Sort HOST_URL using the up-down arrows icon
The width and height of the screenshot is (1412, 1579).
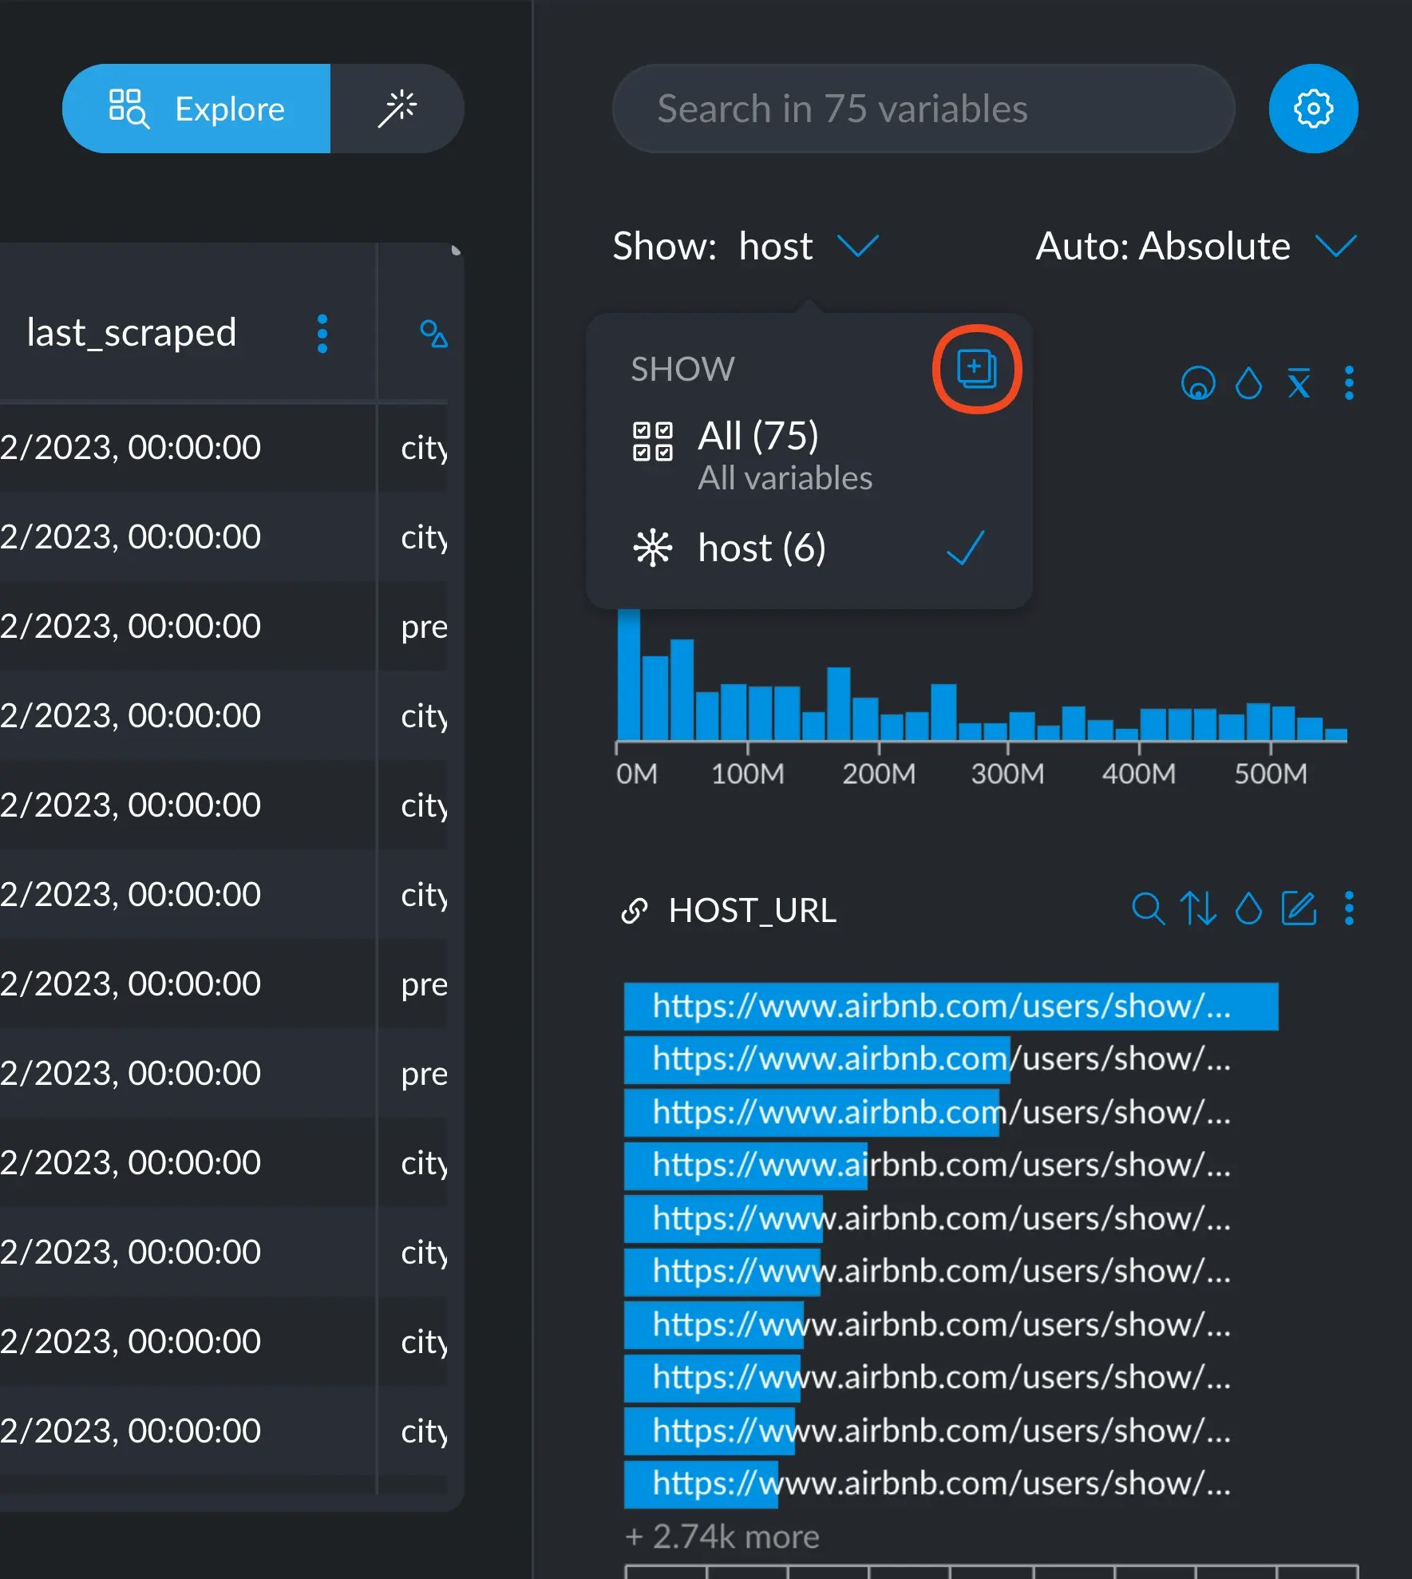tap(1198, 908)
